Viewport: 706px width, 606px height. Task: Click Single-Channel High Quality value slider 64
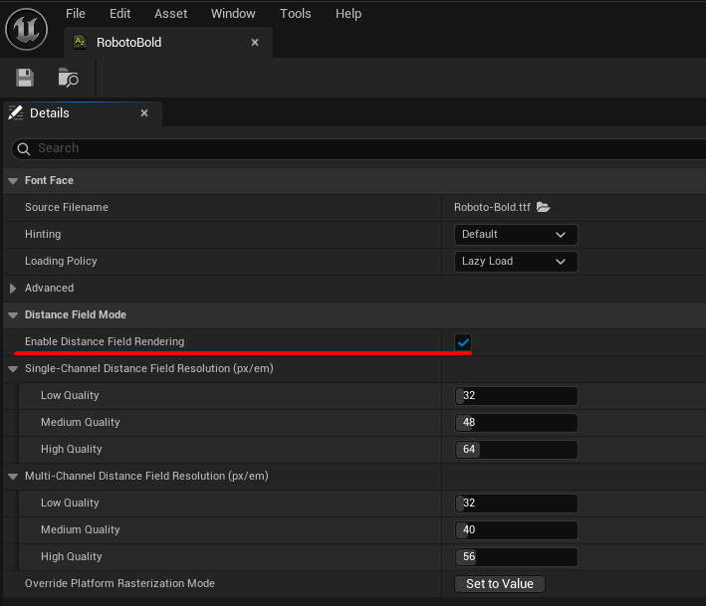(x=515, y=450)
